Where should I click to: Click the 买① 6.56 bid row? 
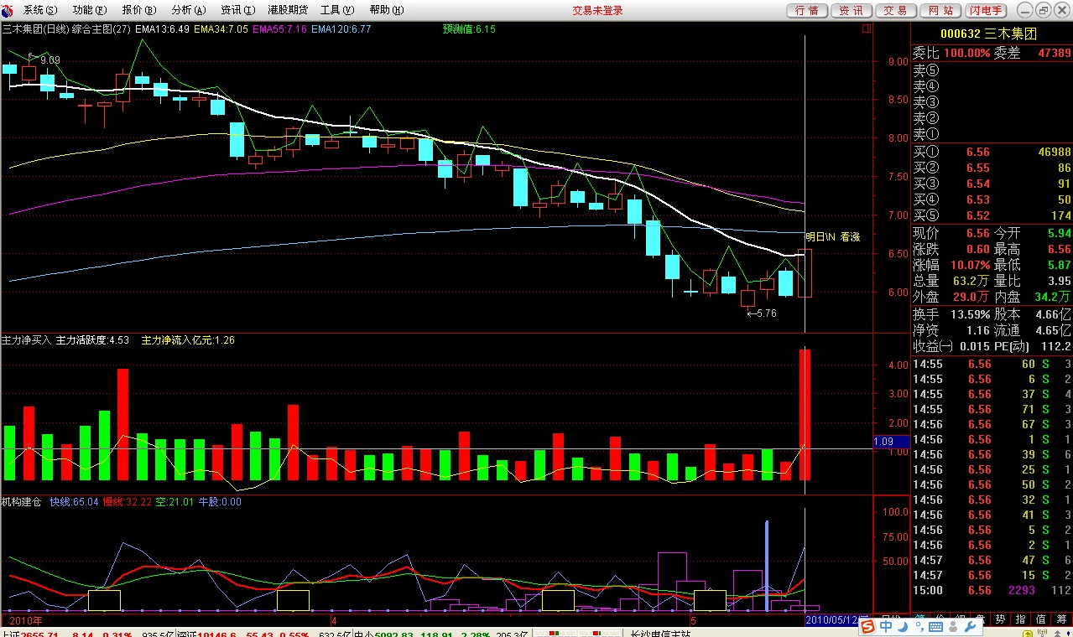pos(992,152)
